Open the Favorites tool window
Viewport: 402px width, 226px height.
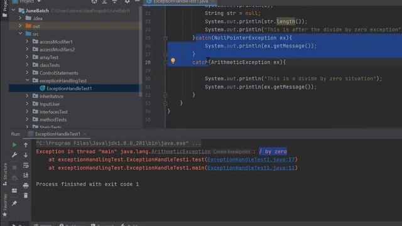pos(5,205)
